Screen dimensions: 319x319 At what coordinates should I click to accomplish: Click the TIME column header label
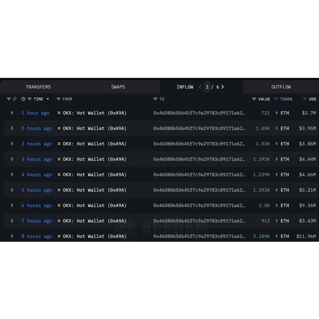click(x=38, y=99)
